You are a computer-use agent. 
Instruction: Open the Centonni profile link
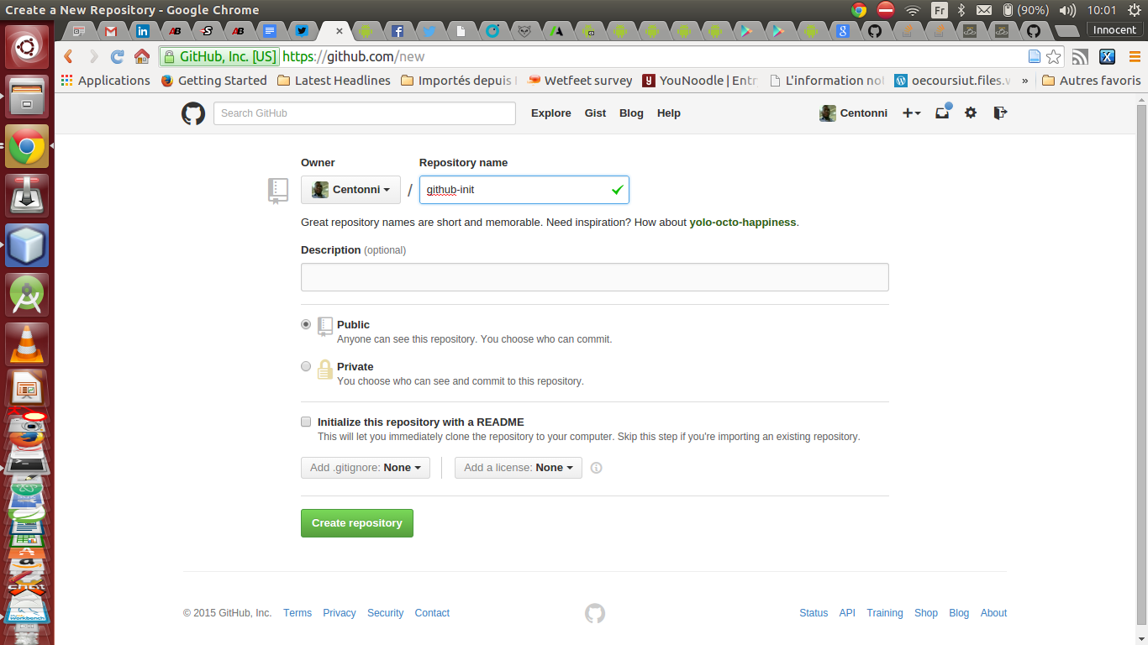(x=854, y=113)
